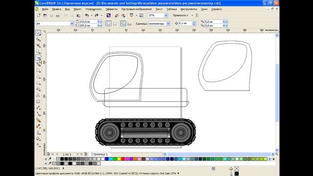Select the Smart fill tool in the toolbox
Viewport: 313px width, 176px height.
pos(38,64)
